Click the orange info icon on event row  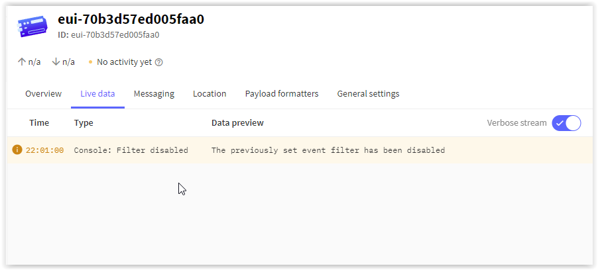[17, 150]
